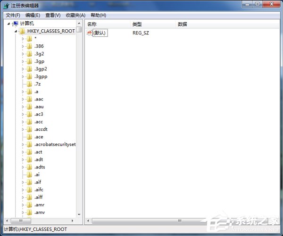Open the 文件(F) menu
Image resolution: width=283 pixels, height=236 pixels.
(x=13, y=16)
